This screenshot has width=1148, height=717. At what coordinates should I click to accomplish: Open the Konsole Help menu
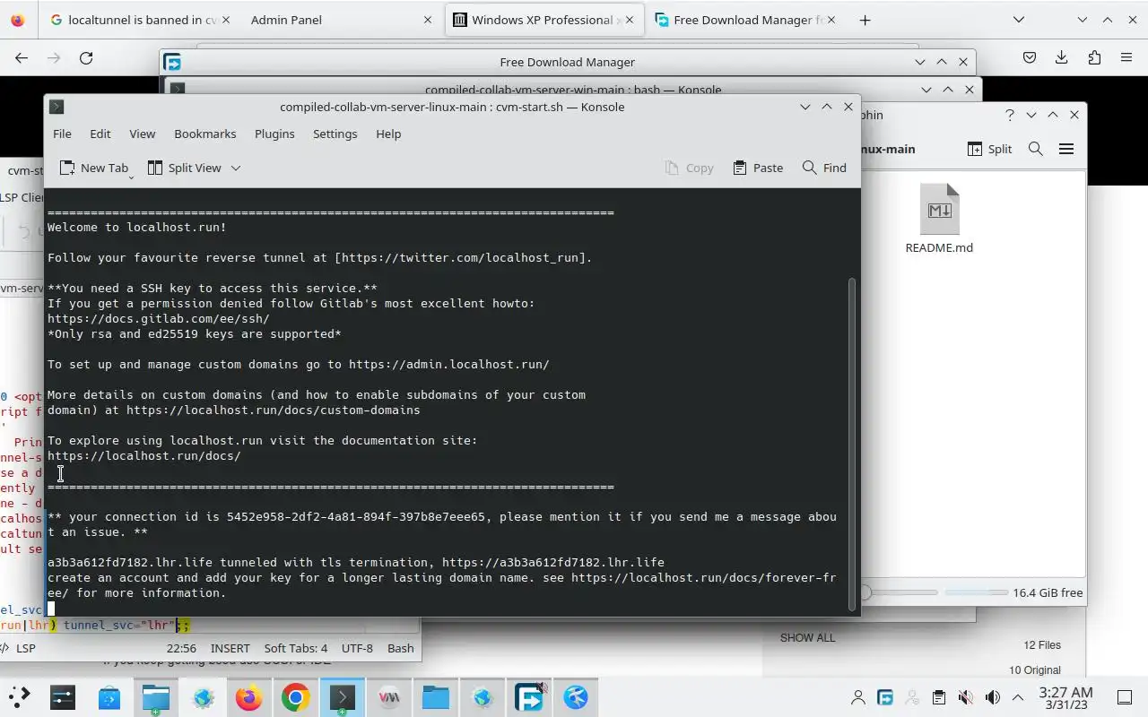click(388, 134)
